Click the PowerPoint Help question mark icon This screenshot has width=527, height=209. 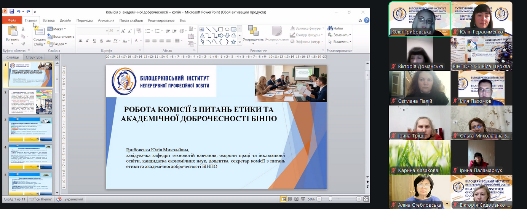[x=366, y=20]
